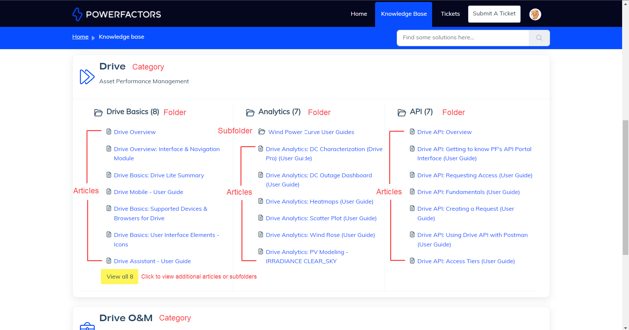Open the API (7) folder
629x330 pixels.
[421, 112]
